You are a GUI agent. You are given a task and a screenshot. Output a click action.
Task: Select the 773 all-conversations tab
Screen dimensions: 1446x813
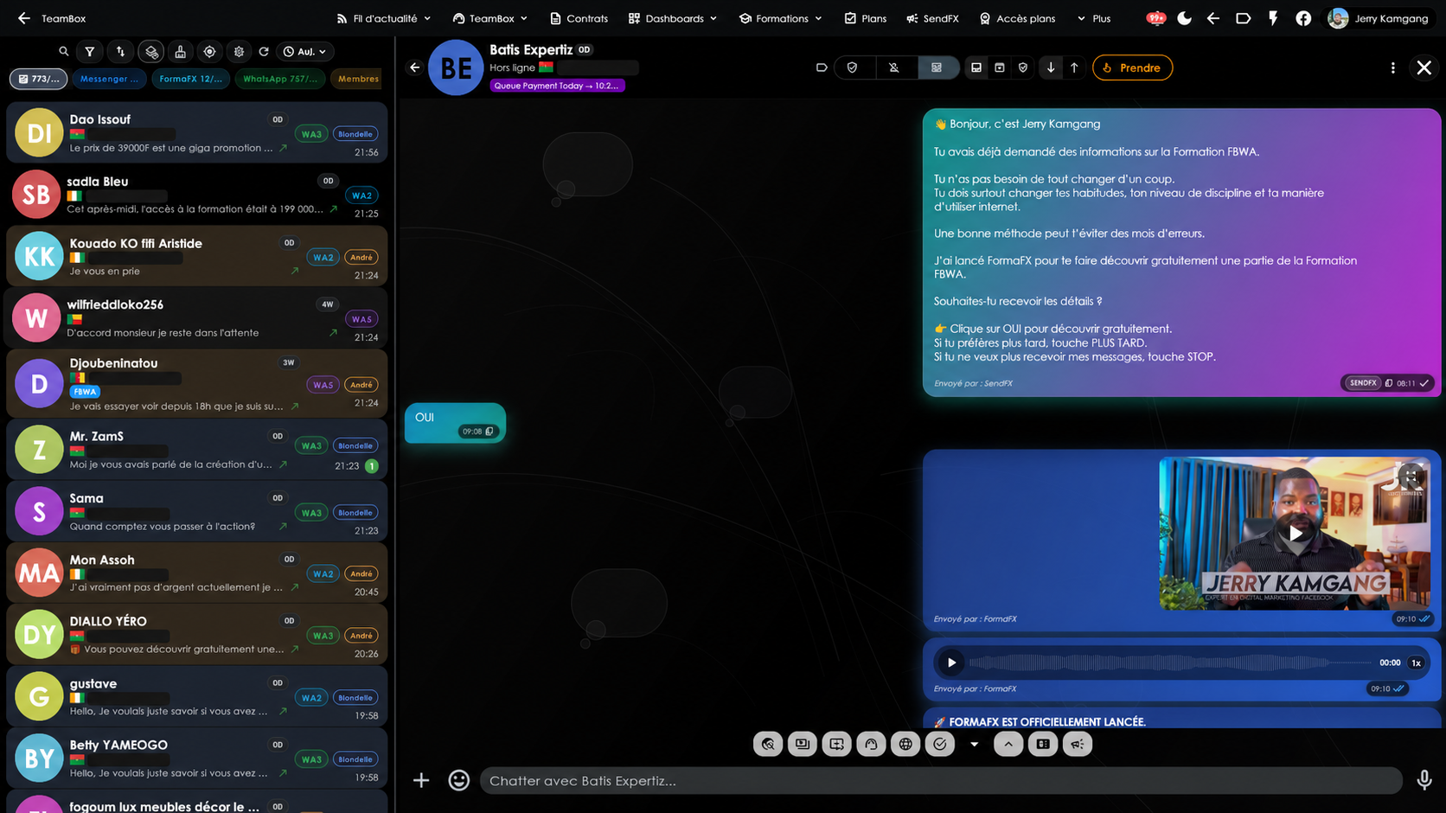[38, 79]
